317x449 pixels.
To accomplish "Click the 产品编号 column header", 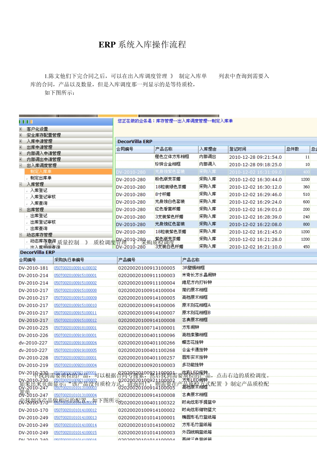I will (x=149, y=260).
